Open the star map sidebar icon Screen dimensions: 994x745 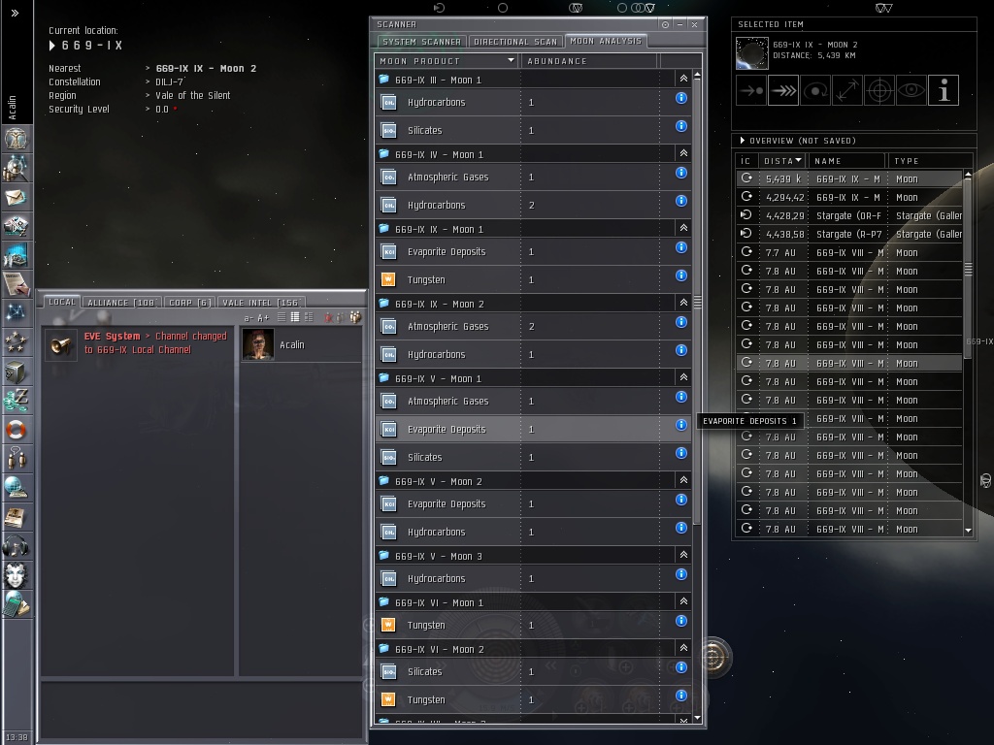16,312
